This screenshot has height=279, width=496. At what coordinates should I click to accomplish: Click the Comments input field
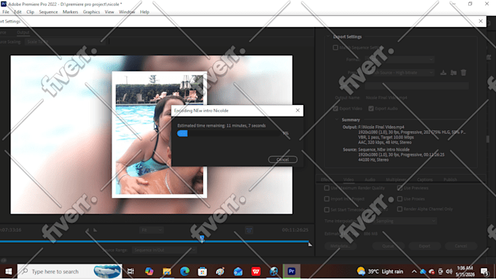coord(416,86)
